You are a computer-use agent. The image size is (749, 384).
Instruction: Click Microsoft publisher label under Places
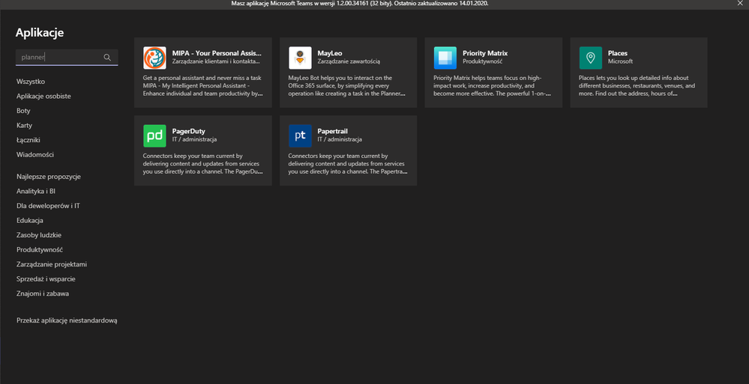point(621,61)
